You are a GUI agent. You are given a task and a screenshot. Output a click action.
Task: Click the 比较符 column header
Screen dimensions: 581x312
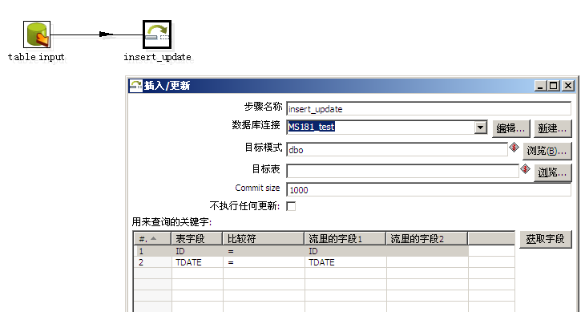[x=264, y=239]
